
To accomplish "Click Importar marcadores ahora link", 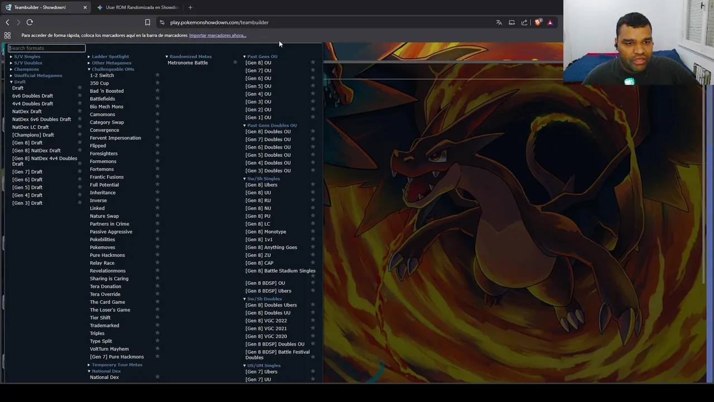I will [218, 35].
